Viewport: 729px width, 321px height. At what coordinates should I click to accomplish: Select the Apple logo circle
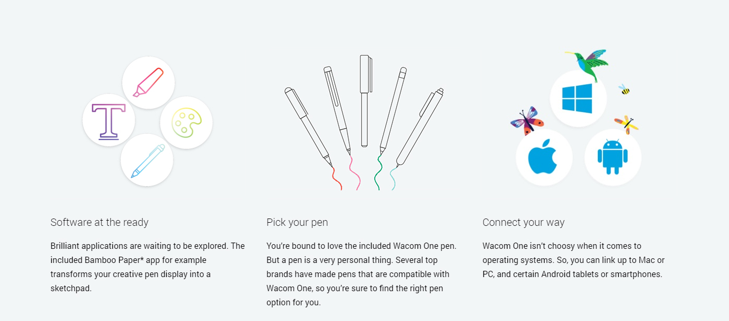coord(544,157)
